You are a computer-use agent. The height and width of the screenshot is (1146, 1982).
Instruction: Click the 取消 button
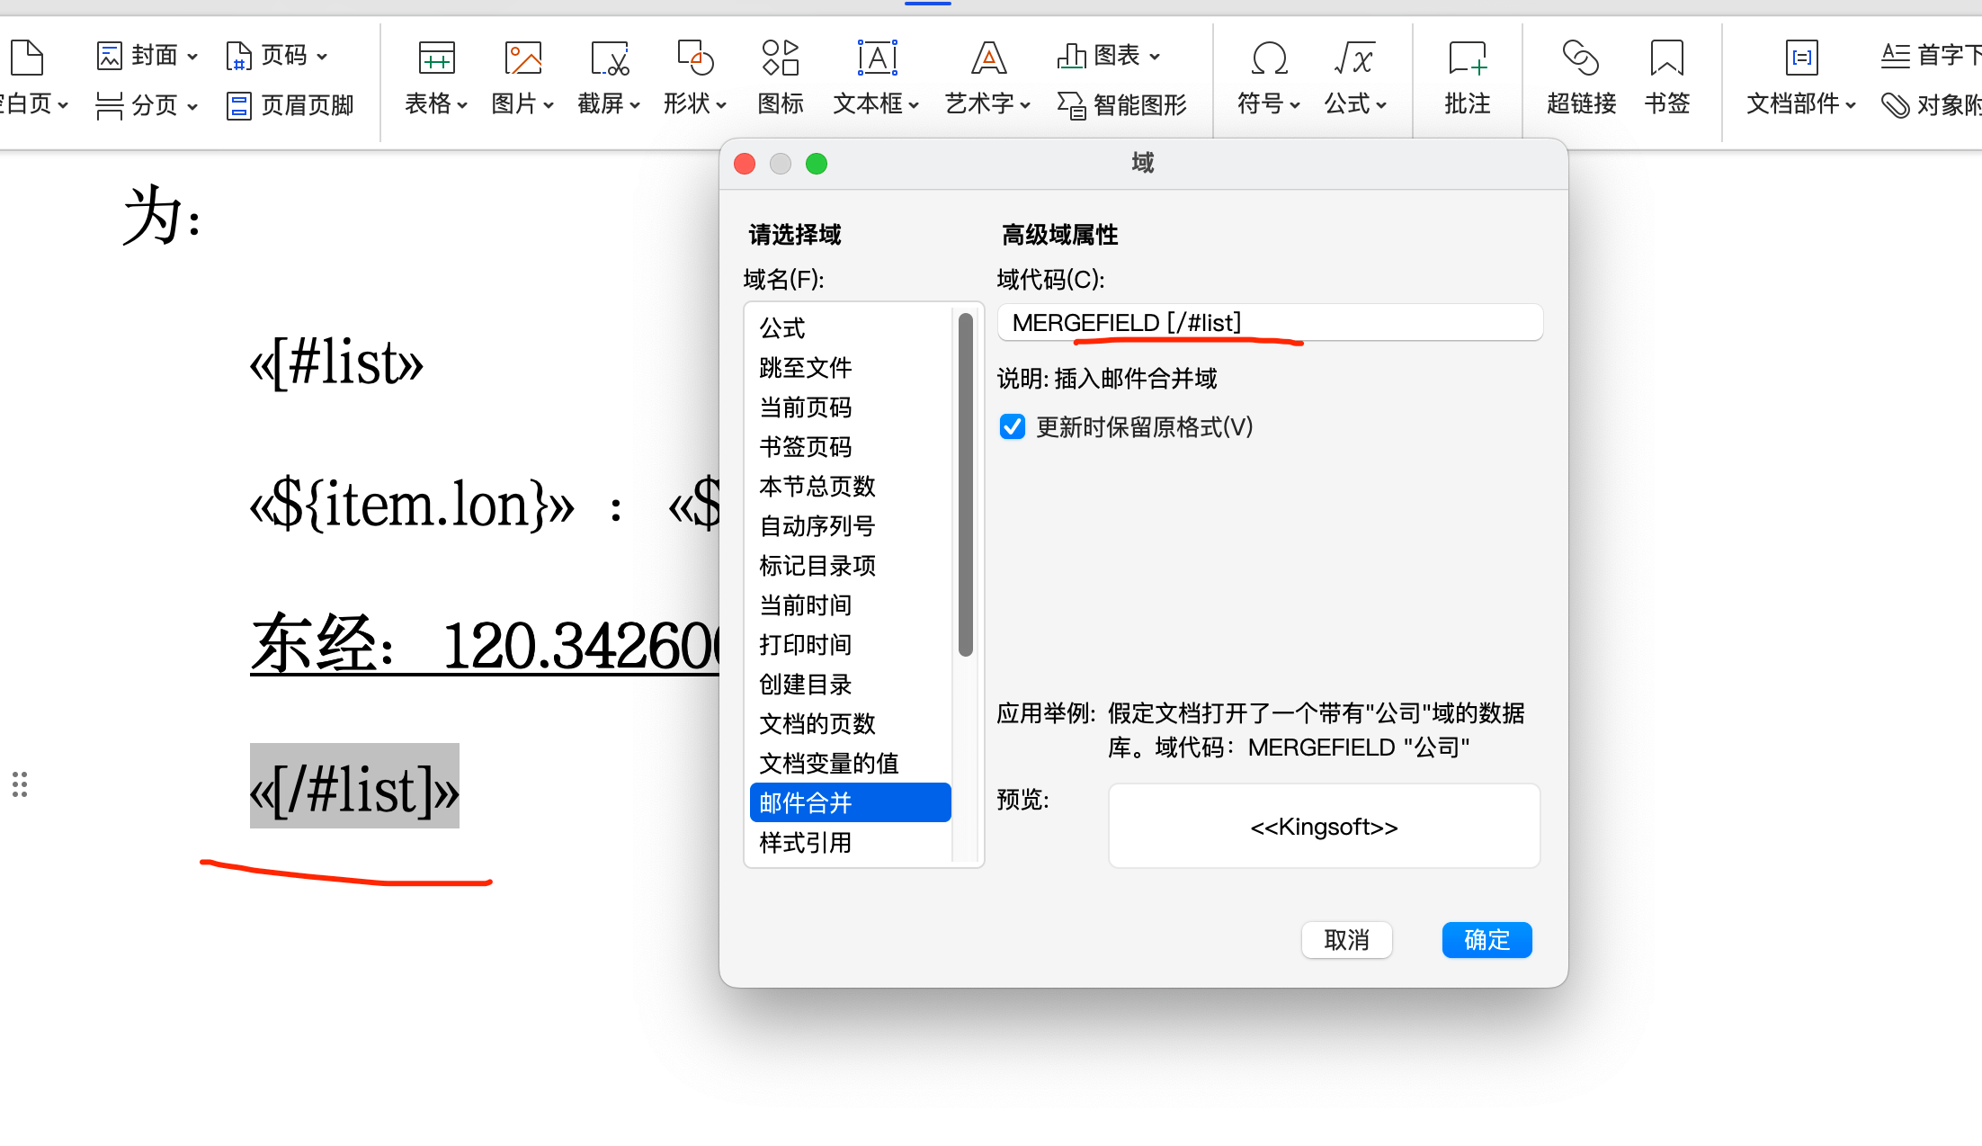pos(1346,940)
